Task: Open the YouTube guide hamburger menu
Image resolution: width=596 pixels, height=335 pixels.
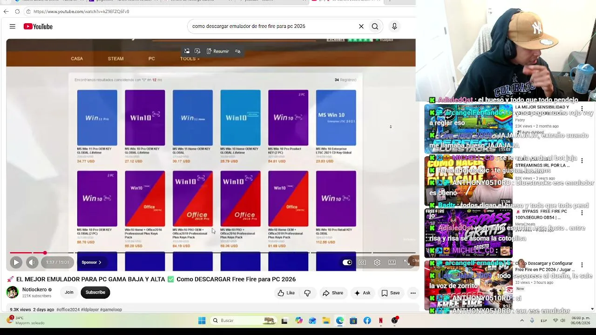Action: (x=13, y=27)
